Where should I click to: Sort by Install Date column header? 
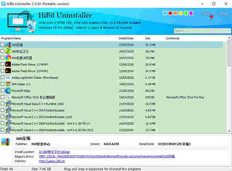pos(126,38)
